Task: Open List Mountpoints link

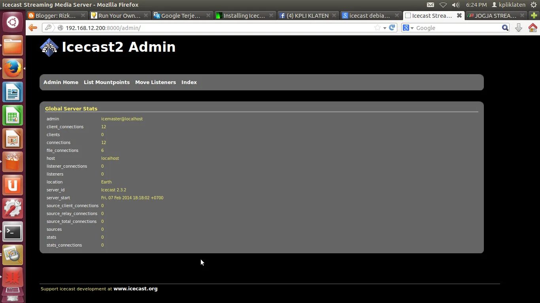Action: (x=107, y=82)
